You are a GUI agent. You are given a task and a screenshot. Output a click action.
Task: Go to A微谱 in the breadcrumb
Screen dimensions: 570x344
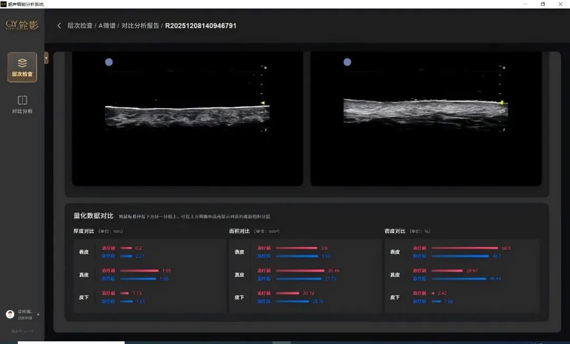[108, 26]
